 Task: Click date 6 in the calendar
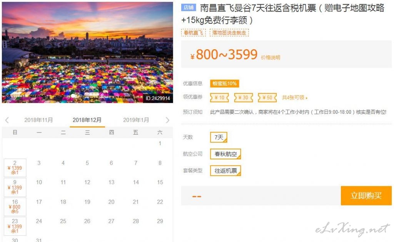[111, 163]
